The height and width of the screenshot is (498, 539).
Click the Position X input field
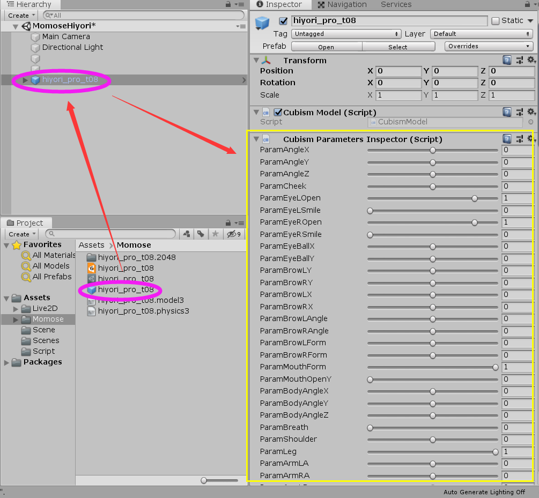click(398, 71)
